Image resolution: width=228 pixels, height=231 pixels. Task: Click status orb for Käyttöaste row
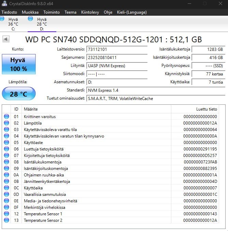tap(6, 142)
